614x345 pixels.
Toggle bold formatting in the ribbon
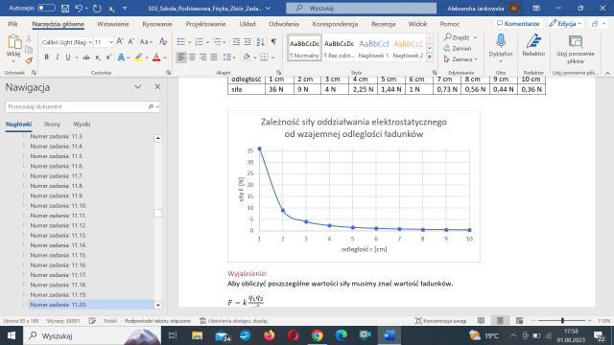coord(47,57)
